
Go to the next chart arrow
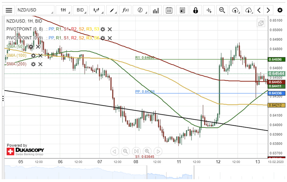(268, 10)
